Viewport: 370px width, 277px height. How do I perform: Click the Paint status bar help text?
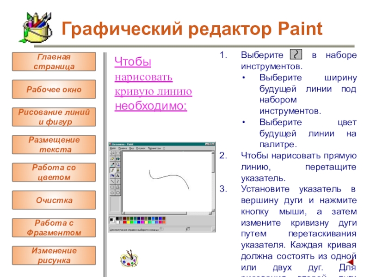tap(134, 230)
